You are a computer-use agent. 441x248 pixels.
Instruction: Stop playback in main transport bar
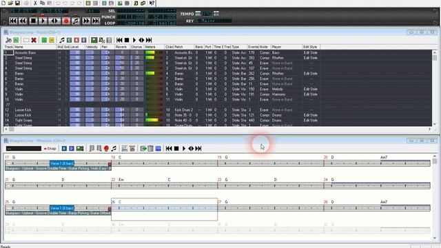(x=33, y=21)
